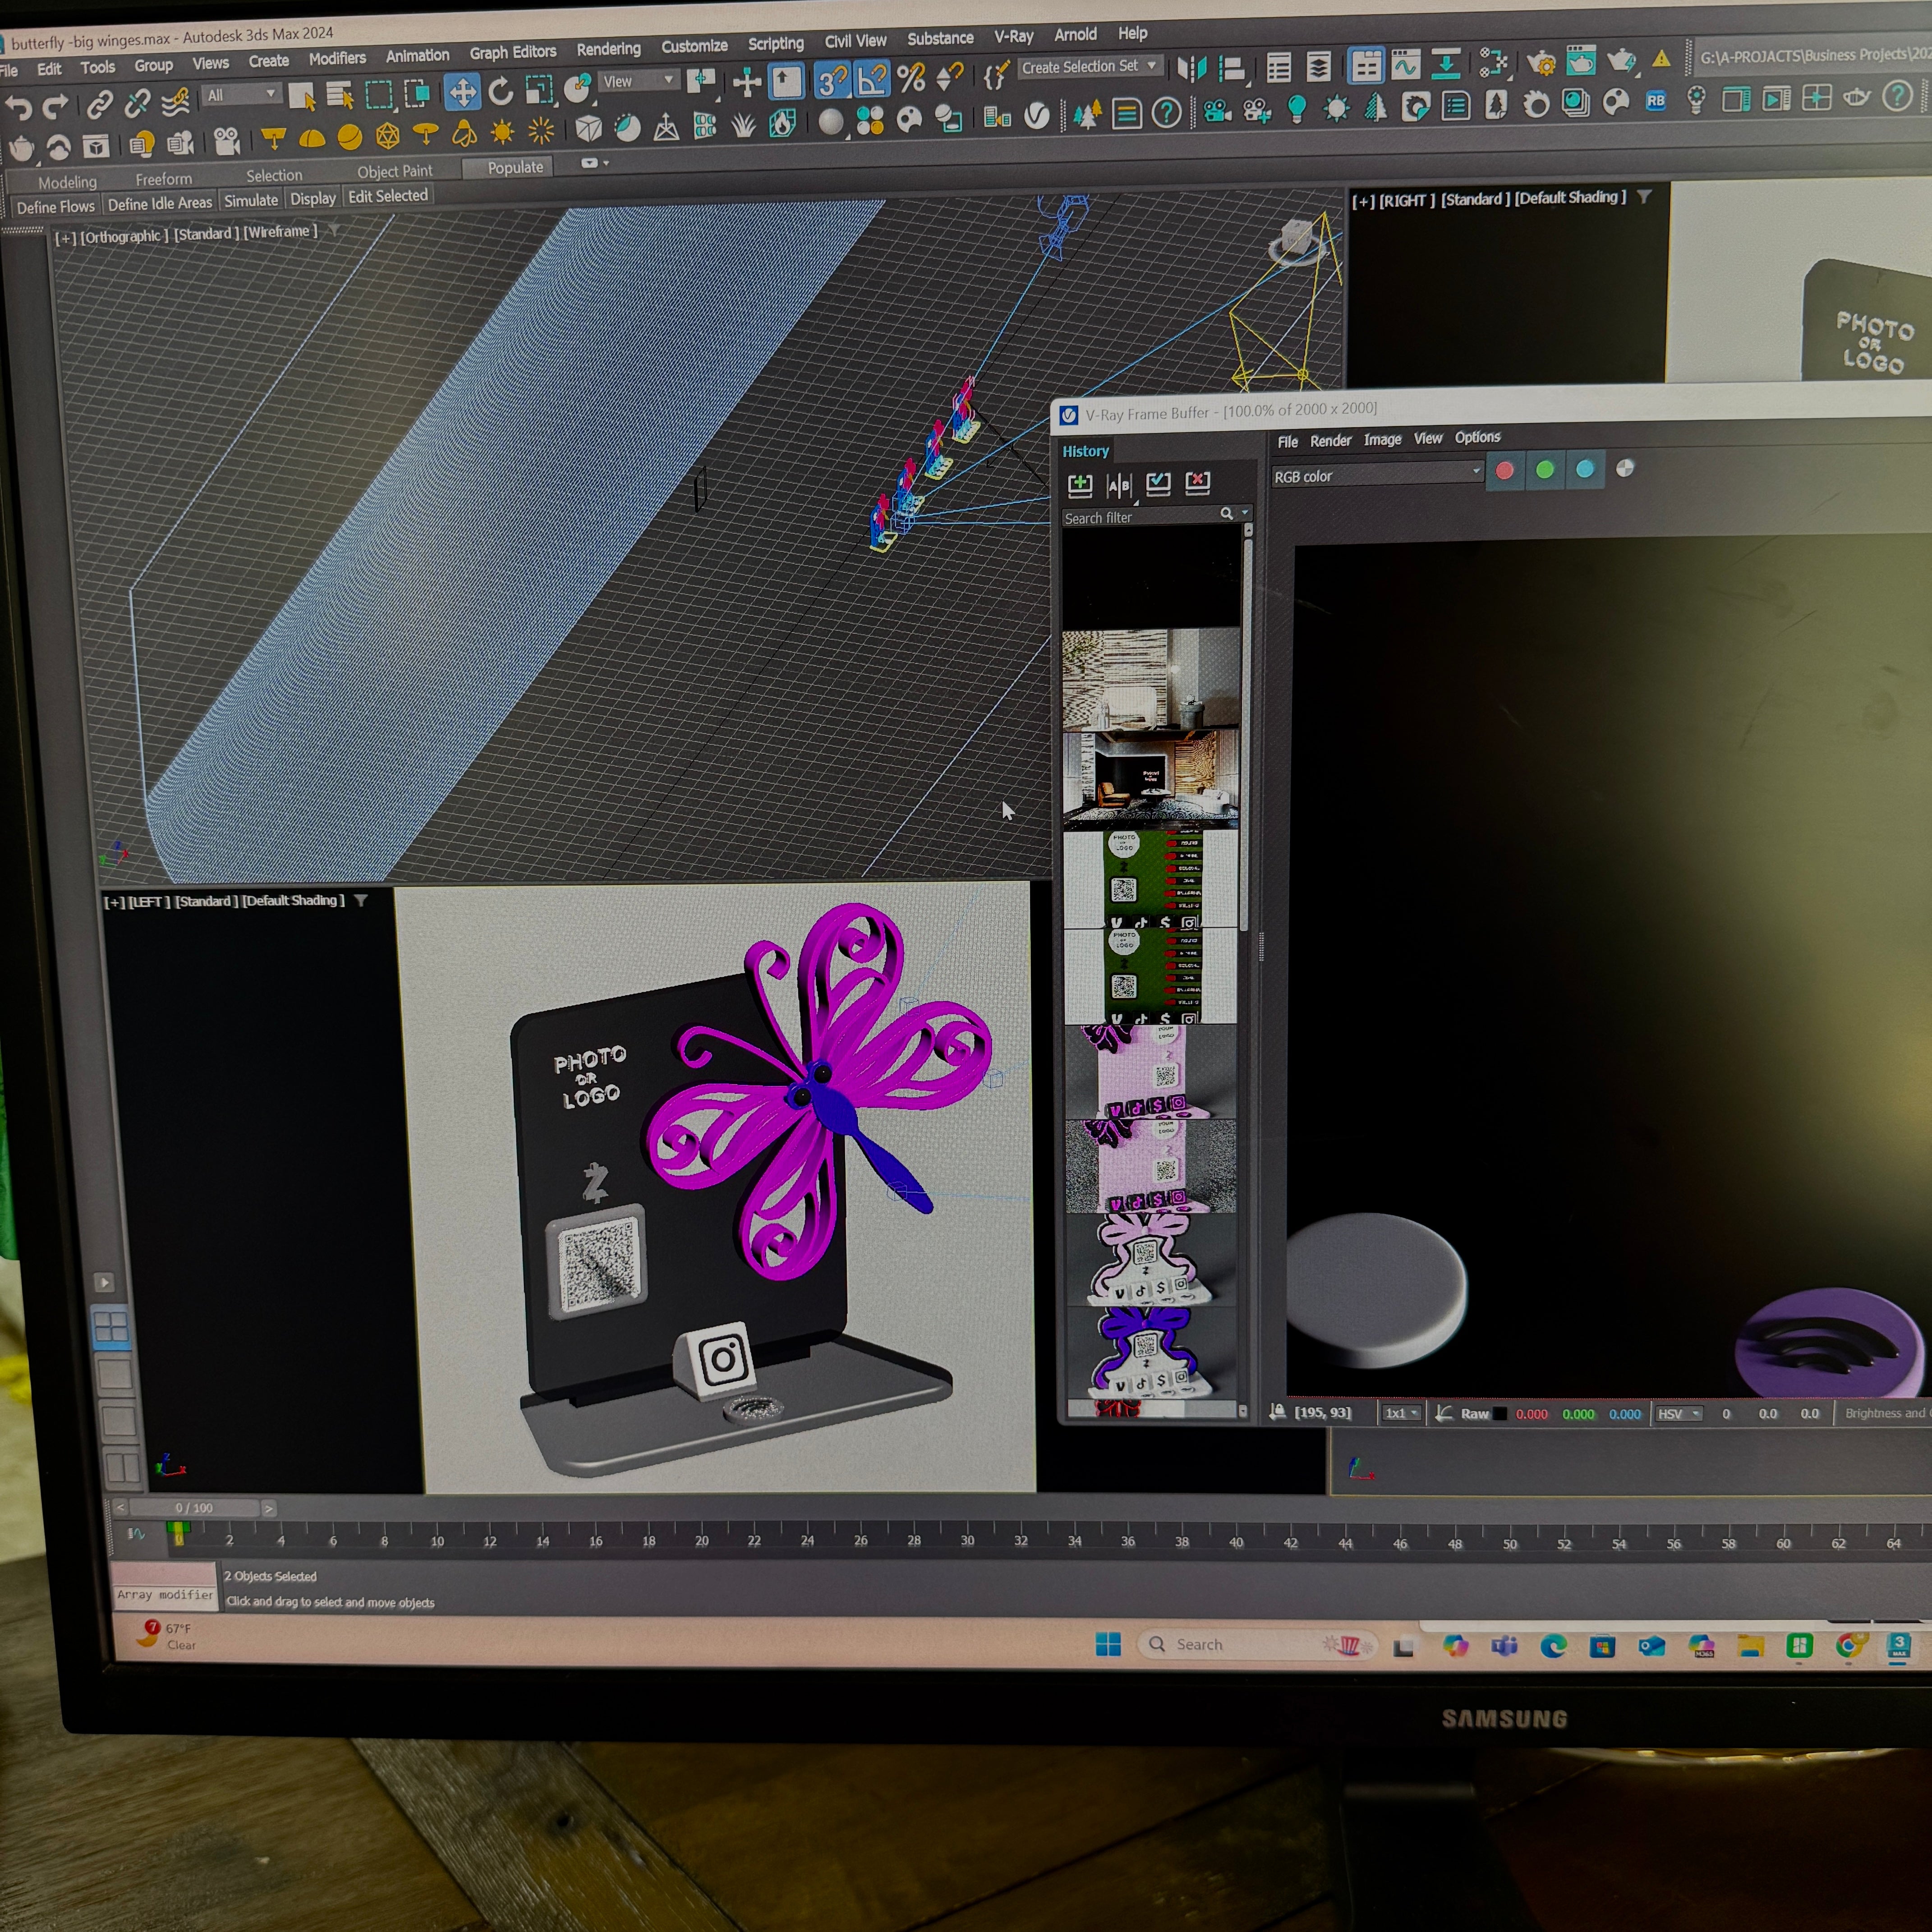This screenshot has width=1932, height=1932.
Task: Open the Modifiers menu
Action: pos(337,59)
